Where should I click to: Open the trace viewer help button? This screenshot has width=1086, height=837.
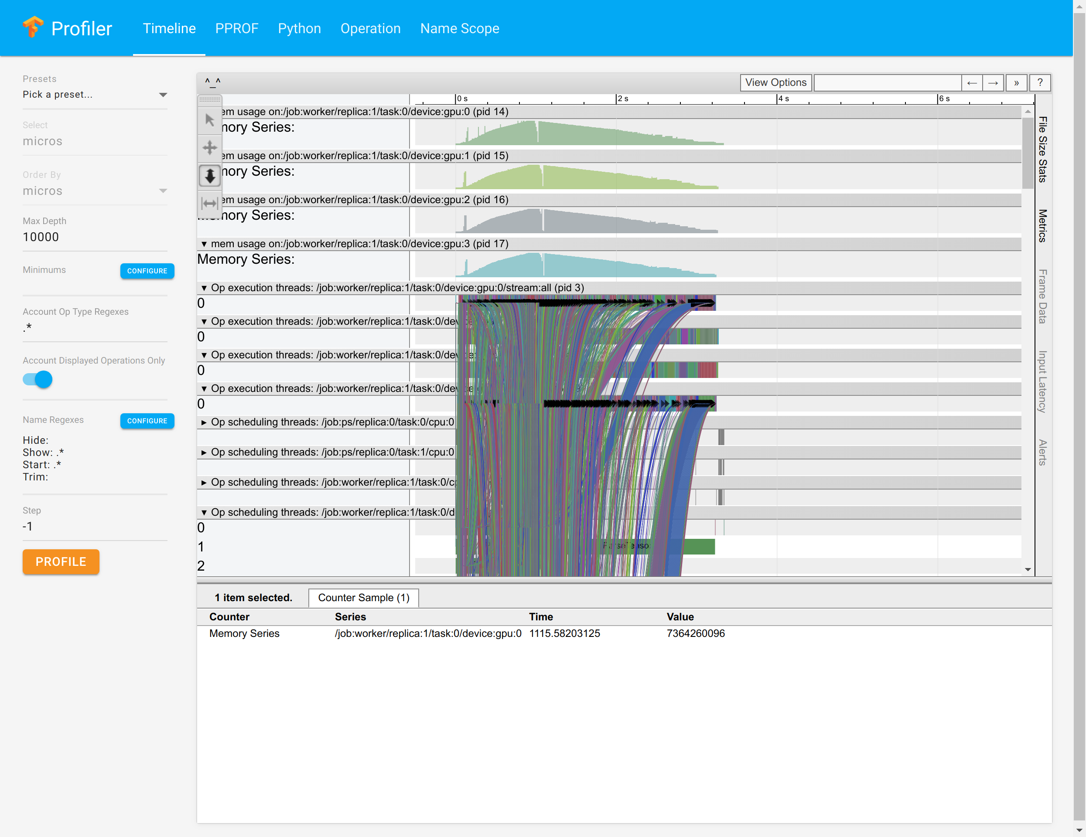(x=1040, y=82)
